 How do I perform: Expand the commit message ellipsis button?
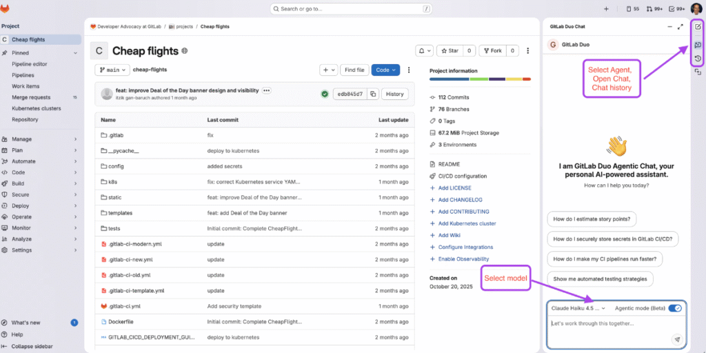tap(267, 90)
